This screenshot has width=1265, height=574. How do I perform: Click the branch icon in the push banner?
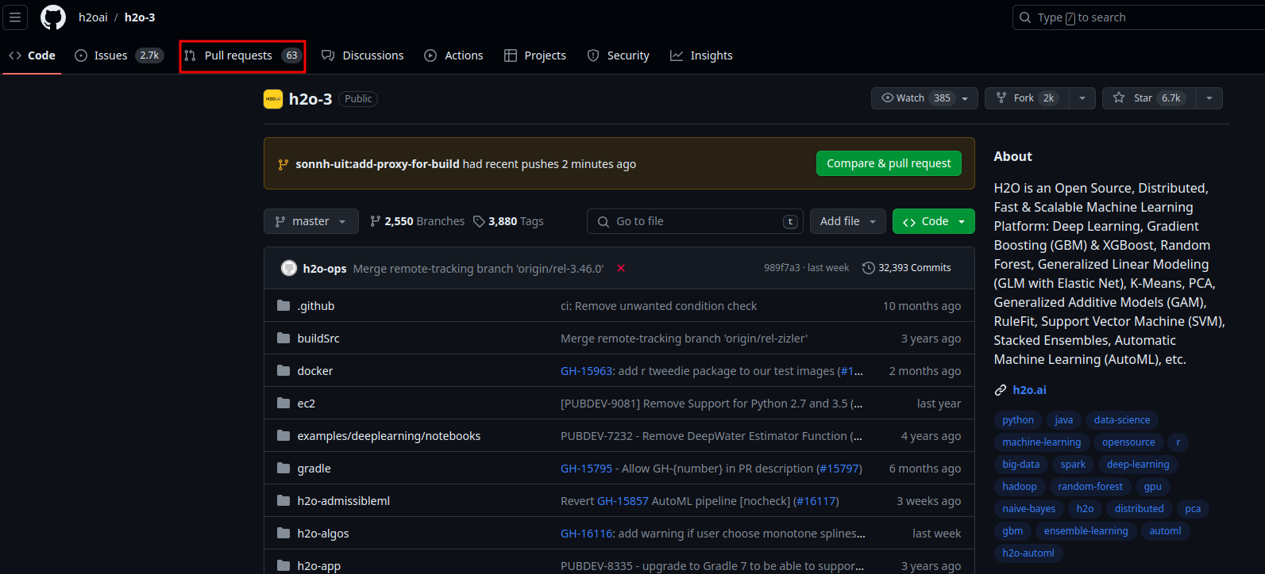click(283, 164)
